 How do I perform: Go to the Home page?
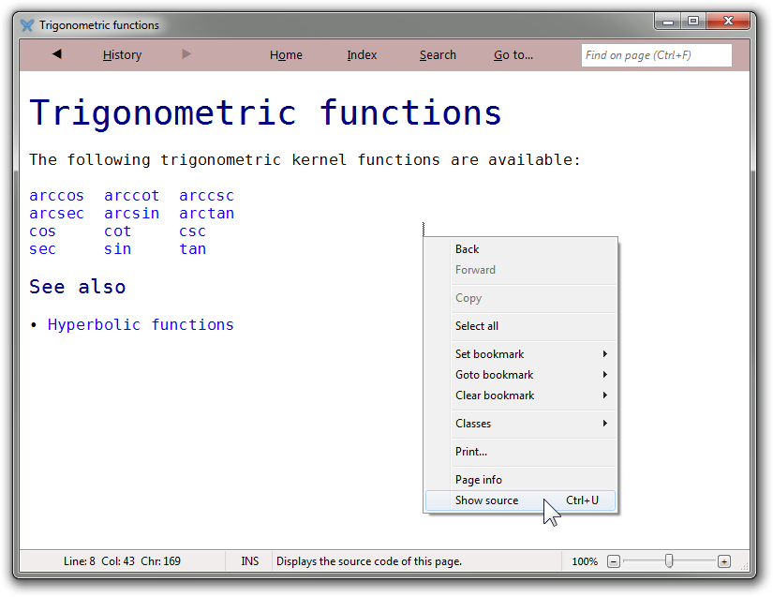point(286,55)
